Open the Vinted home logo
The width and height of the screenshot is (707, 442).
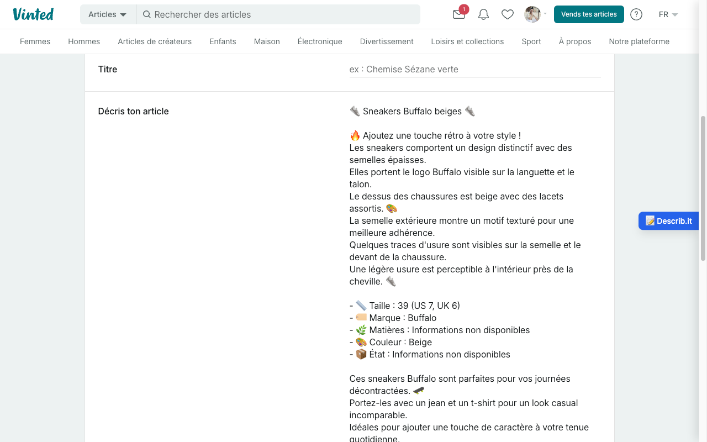coord(33,14)
